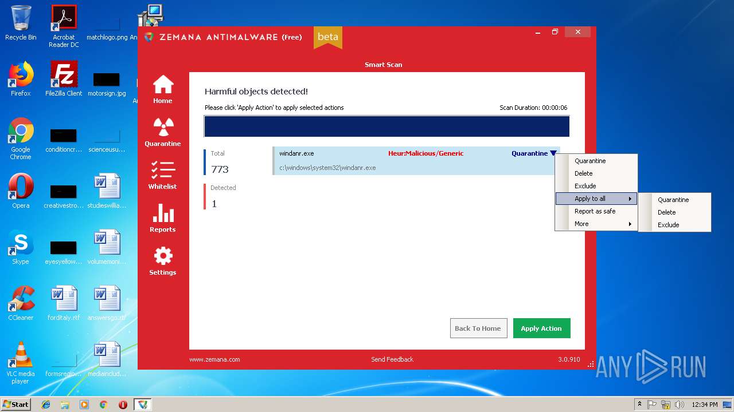734x412 pixels.
Task: Select mediainclud... Word document on desktop
Action: [107, 359]
